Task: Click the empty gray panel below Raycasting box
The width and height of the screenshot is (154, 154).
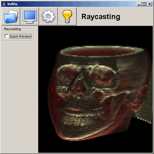Action: tap(19, 96)
